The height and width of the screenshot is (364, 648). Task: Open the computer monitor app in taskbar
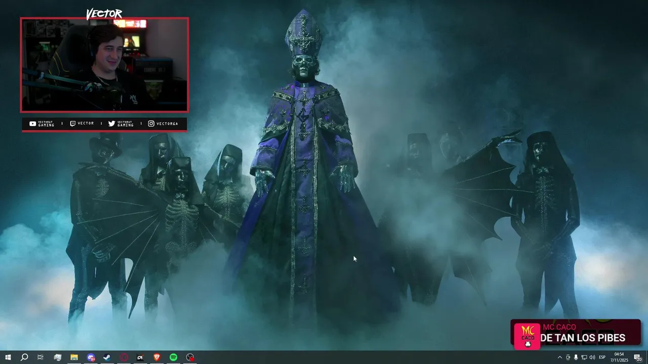(x=58, y=357)
